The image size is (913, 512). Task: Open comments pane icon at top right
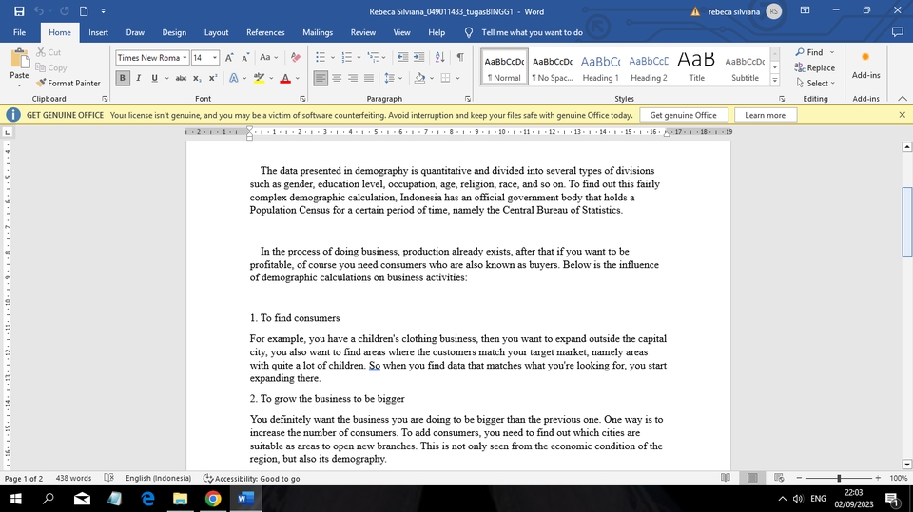point(897,32)
